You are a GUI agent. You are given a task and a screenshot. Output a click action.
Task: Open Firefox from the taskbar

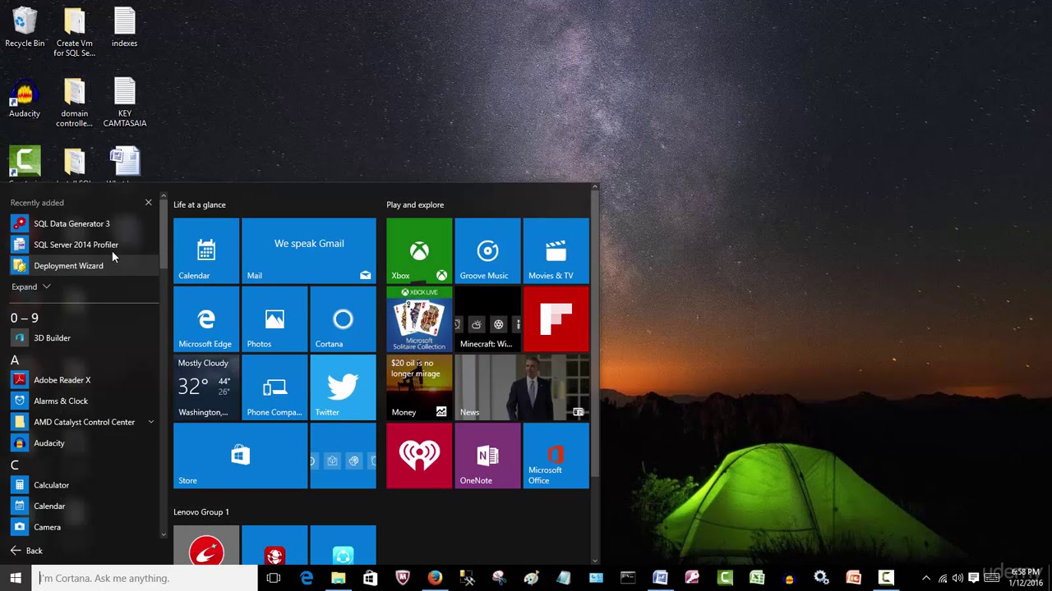[435, 578]
